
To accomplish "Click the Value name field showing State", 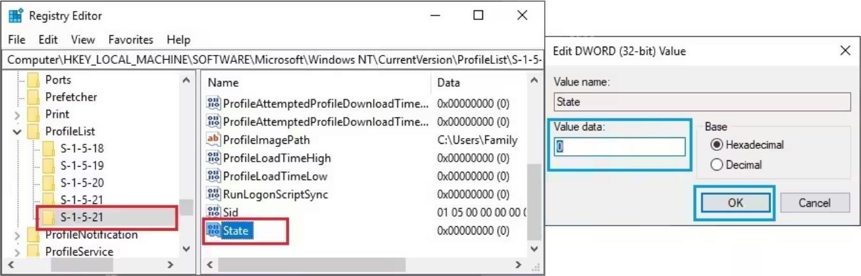I will (702, 102).
